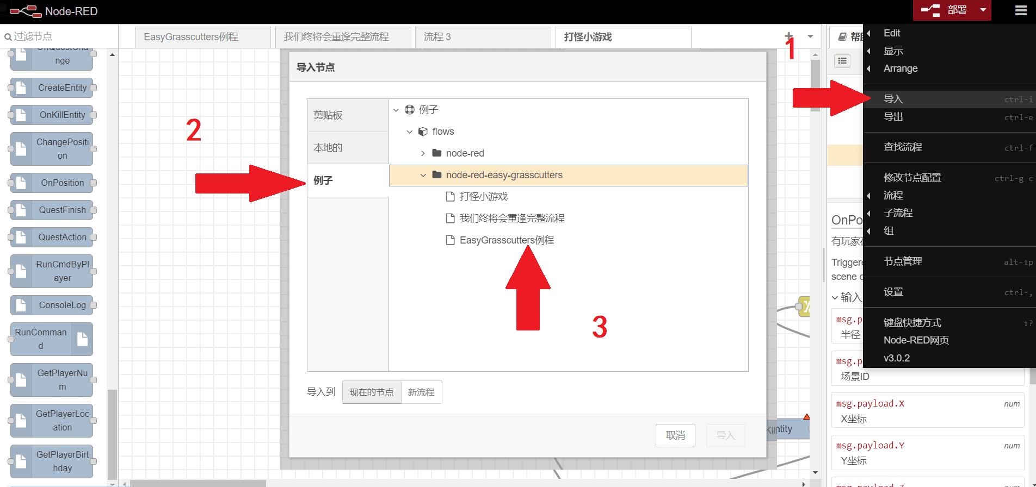This screenshot has height=487, width=1036.
Task: Open the 组 (groups) submenu
Action: tap(949, 231)
